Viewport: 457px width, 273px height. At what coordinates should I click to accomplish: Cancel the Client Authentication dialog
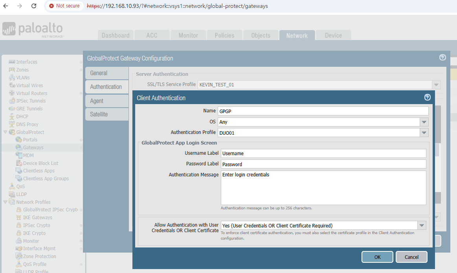point(411,257)
